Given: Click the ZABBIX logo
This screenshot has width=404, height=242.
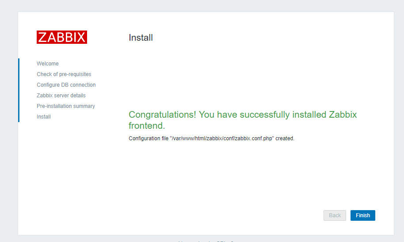Looking at the screenshot, I should [62, 37].
